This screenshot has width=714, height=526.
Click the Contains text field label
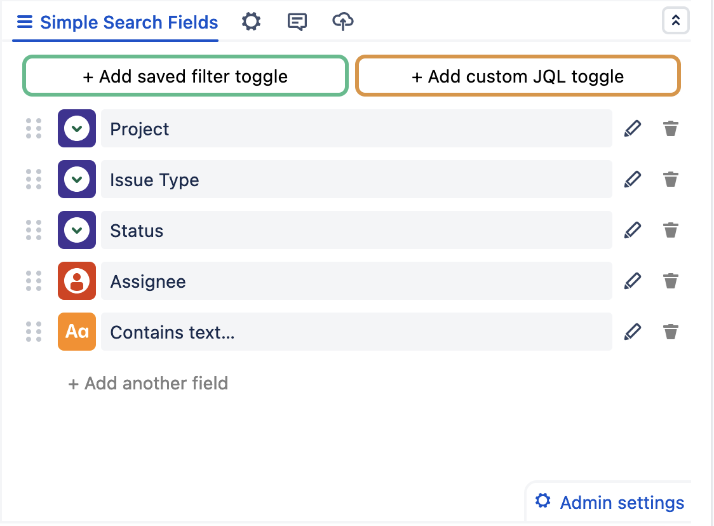coord(172,332)
